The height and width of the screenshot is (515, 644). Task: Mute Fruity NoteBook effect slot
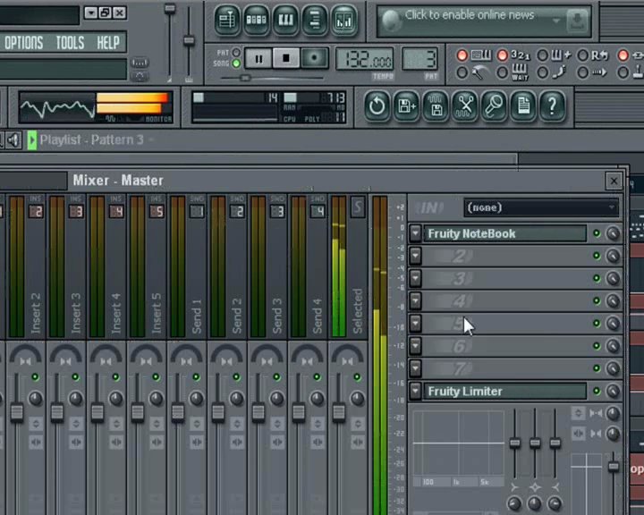[597, 233]
